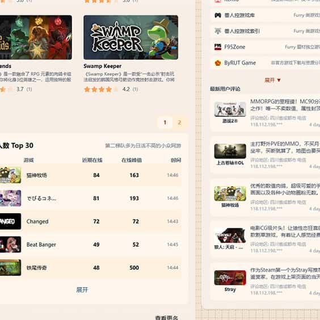Click the 猫神牧场 label in user reviews

click(230, 205)
